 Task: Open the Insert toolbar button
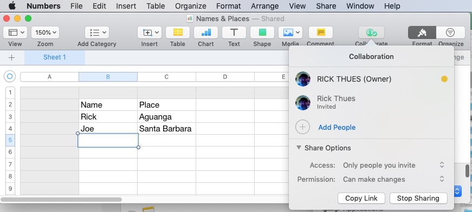click(150, 32)
